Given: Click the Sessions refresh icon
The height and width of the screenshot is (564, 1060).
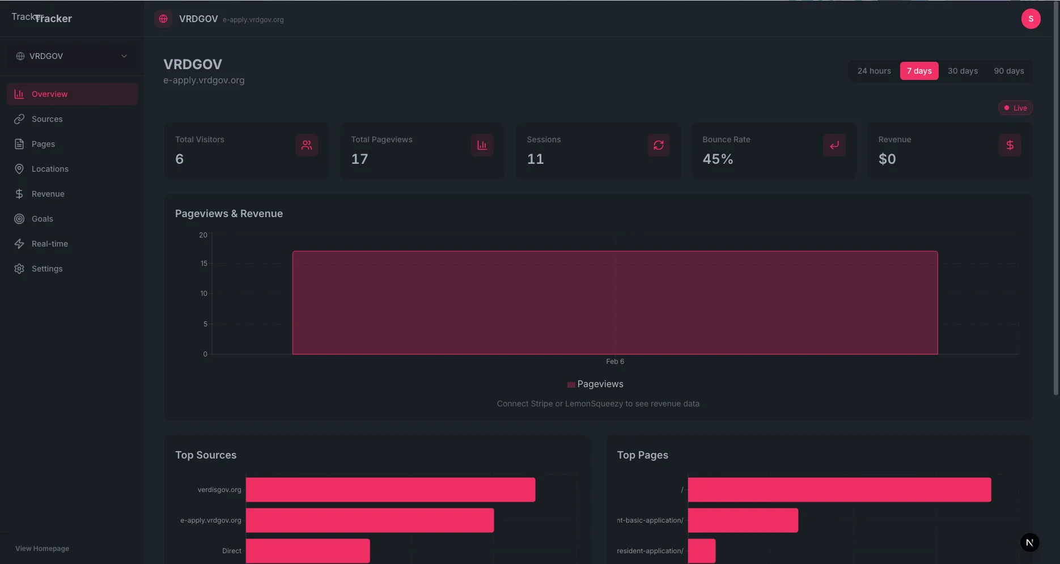Looking at the screenshot, I should pyautogui.click(x=658, y=145).
